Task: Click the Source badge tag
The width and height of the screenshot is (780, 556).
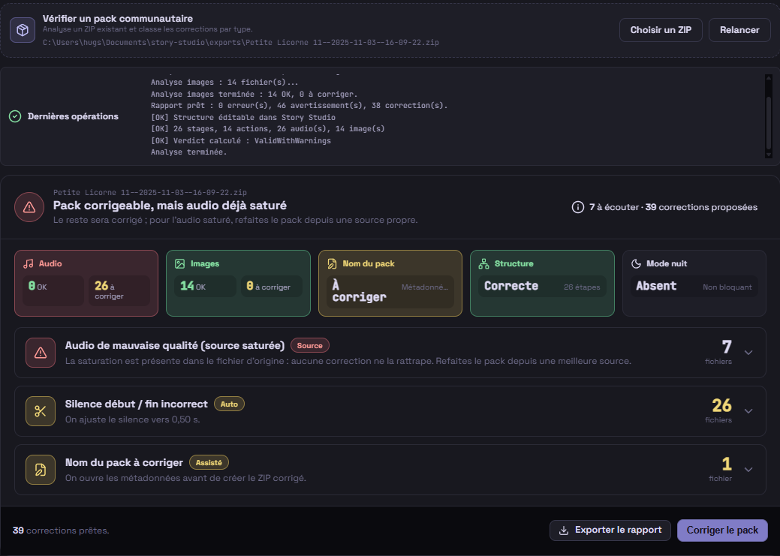Action: point(309,346)
